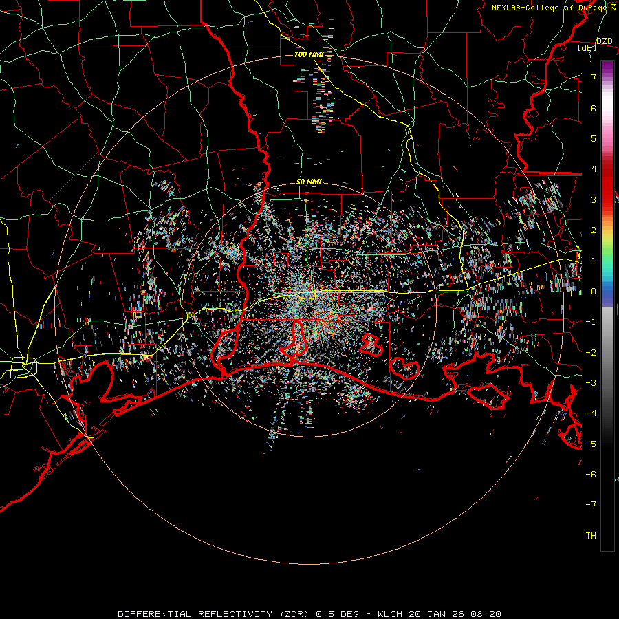Click the TH threshold label on the scale
The height and width of the screenshot is (619, 619).
pos(591,536)
